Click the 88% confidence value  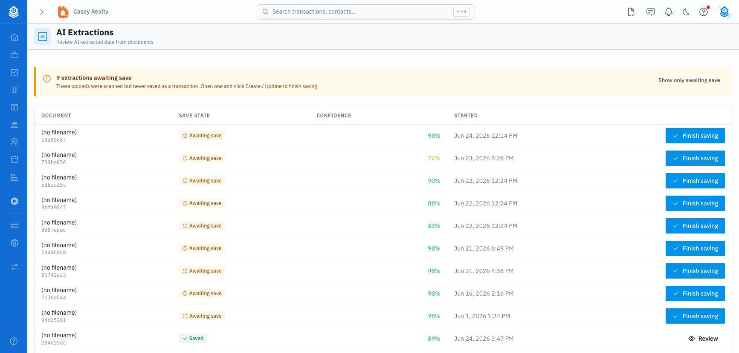click(434, 203)
